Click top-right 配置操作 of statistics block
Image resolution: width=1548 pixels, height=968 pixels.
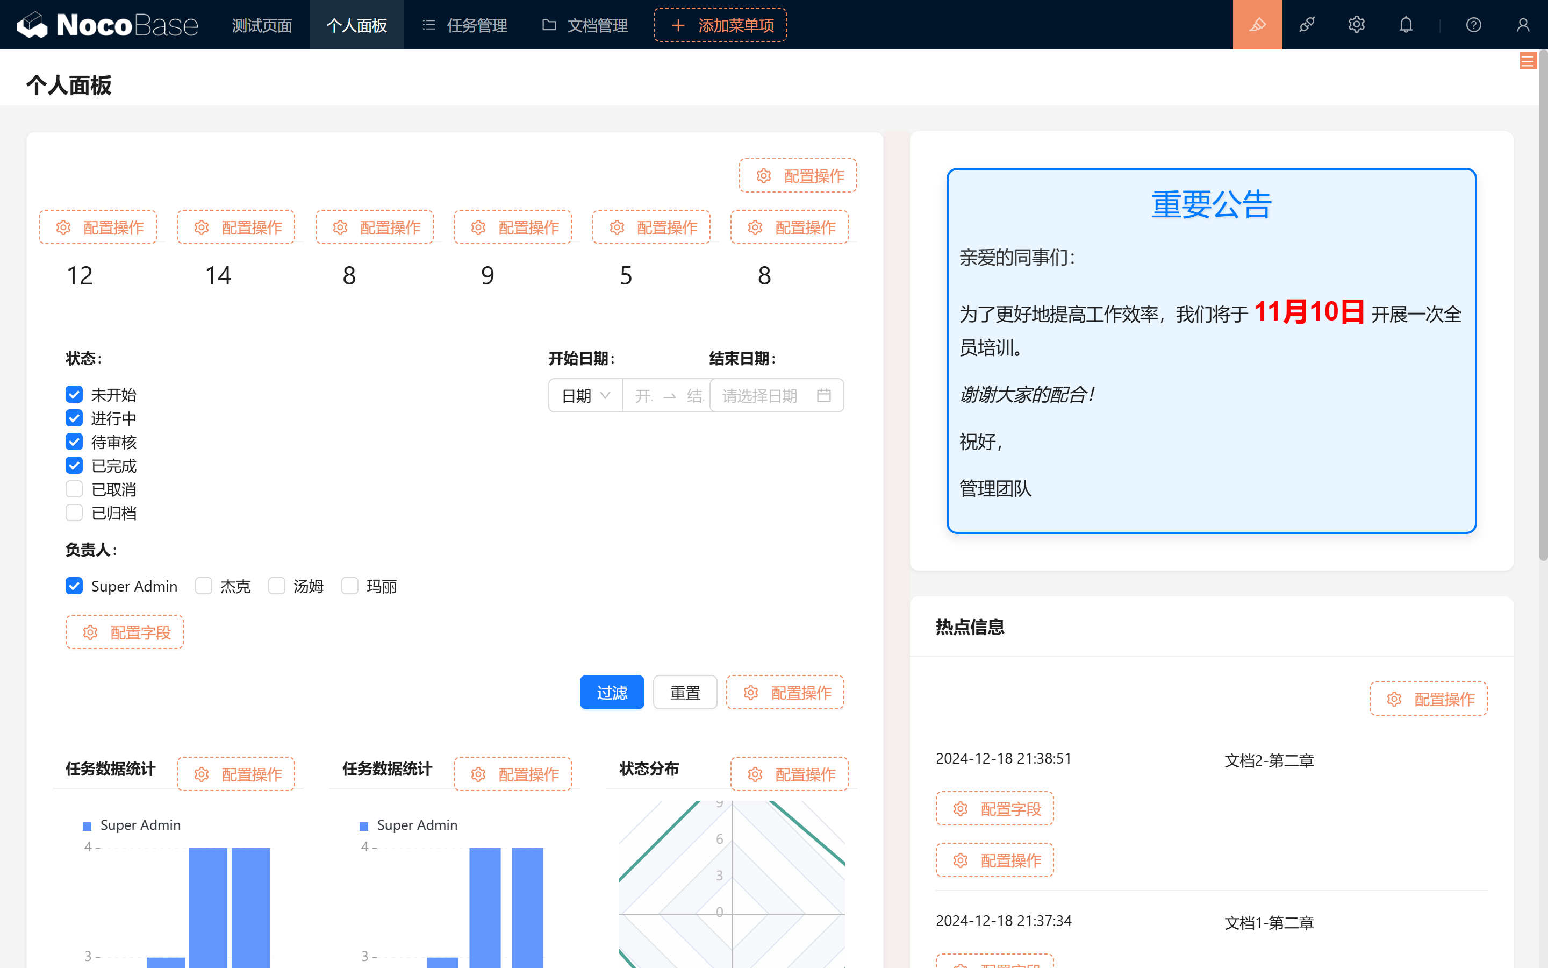(x=798, y=175)
